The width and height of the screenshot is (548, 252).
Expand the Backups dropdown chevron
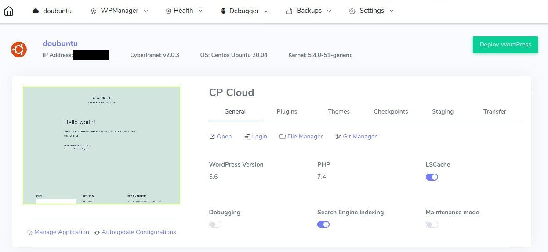[329, 11]
